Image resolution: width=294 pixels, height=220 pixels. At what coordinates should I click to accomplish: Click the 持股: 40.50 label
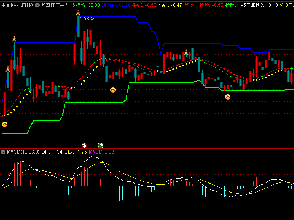[211, 5]
